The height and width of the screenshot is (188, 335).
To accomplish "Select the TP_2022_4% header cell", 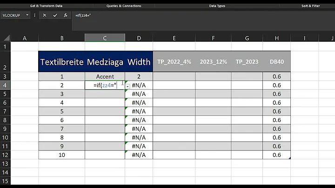I will pyautogui.click(x=174, y=61).
